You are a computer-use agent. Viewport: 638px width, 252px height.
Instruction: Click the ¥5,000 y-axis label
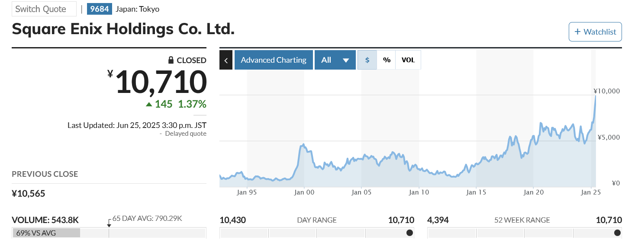[609, 137]
